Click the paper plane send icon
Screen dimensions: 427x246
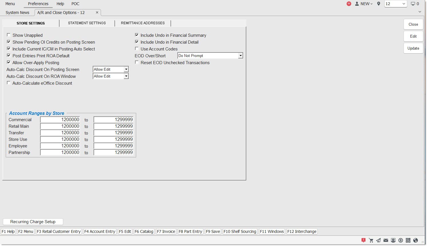pos(378,240)
